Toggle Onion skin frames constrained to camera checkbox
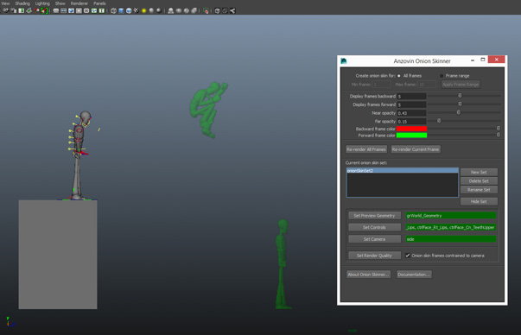Screen dimensions: 521x335 (x=408, y=256)
